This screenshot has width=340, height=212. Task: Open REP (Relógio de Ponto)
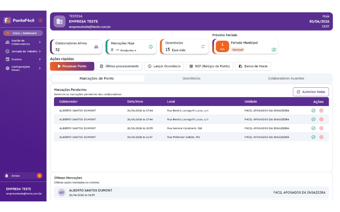point(210,66)
